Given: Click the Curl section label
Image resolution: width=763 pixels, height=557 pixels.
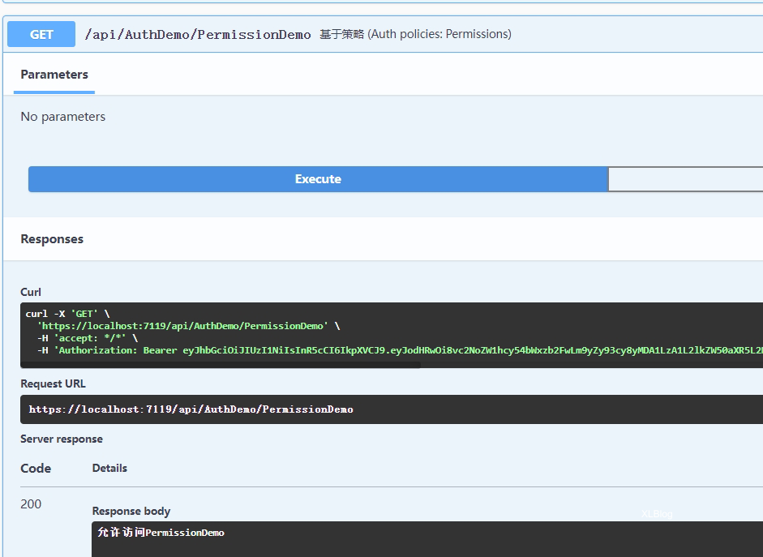Looking at the screenshot, I should [x=31, y=292].
